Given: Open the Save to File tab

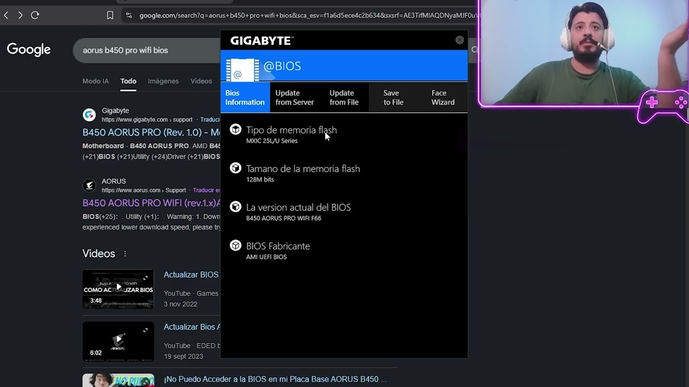Looking at the screenshot, I should click(x=393, y=97).
